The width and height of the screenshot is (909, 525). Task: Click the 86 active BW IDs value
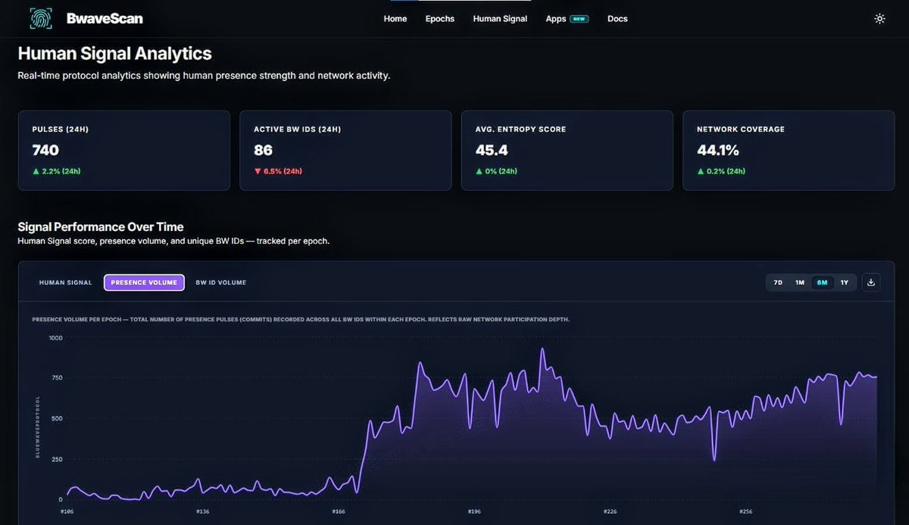[263, 150]
